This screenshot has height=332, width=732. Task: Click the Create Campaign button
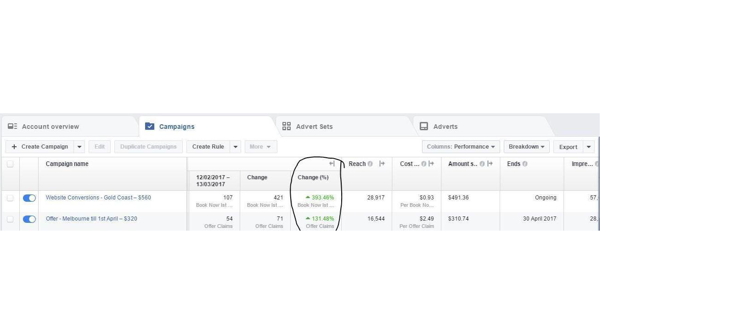[x=40, y=147]
